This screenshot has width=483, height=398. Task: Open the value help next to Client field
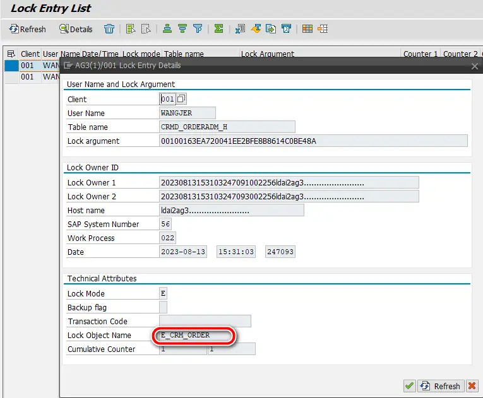pos(181,99)
